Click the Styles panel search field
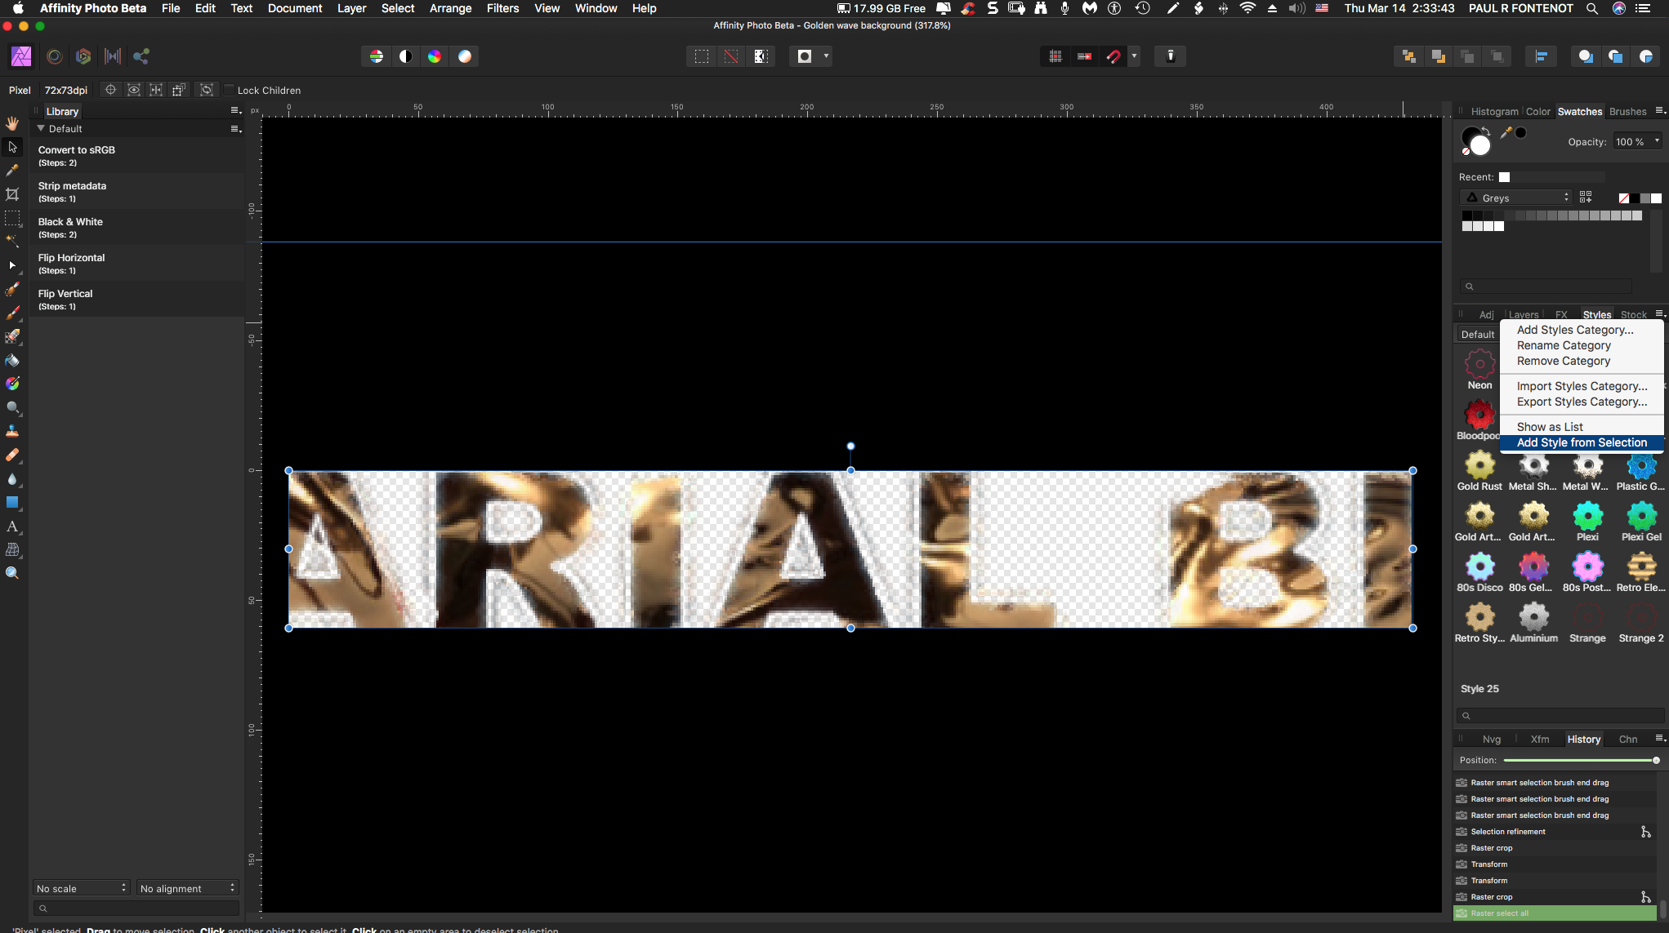1669x933 pixels. click(1560, 716)
